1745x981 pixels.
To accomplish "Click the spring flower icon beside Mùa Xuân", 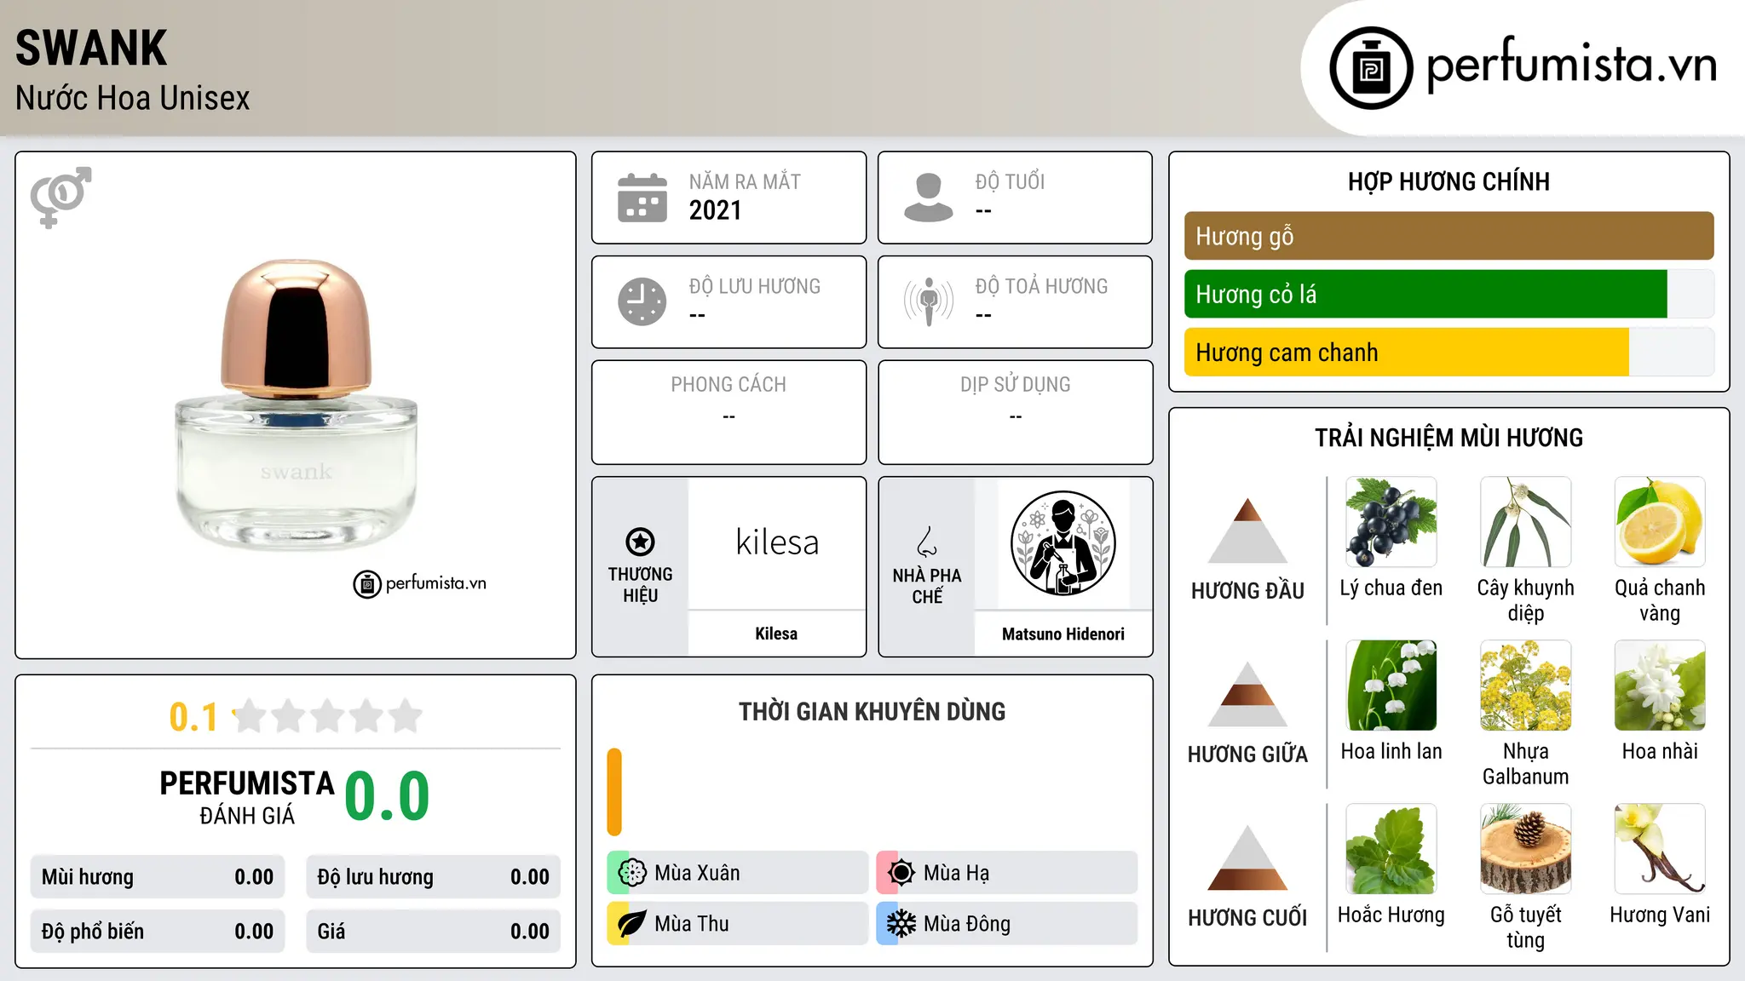I will click(x=632, y=873).
